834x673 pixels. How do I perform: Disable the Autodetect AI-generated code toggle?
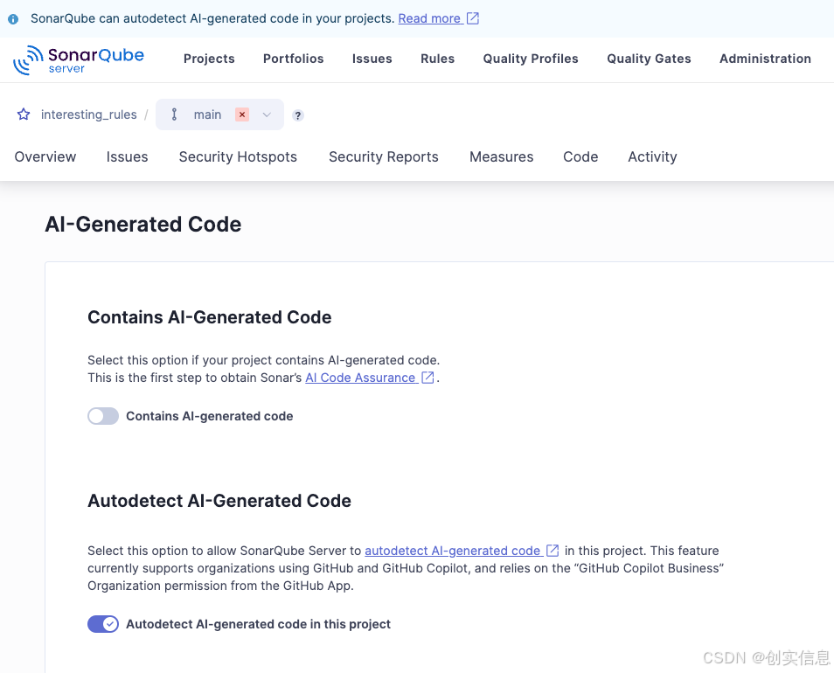coord(103,623)
